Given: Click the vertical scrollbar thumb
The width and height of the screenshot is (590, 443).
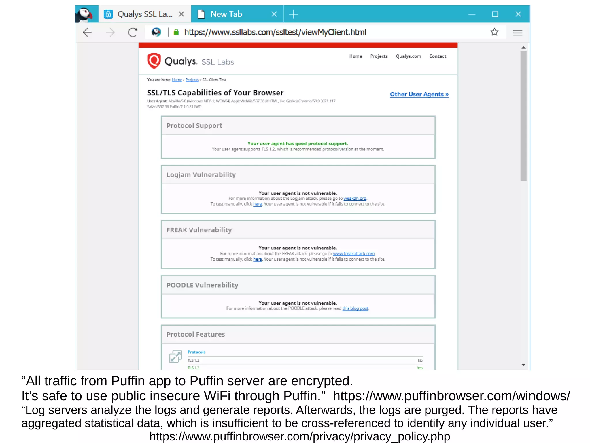Looking at the screenshot, I should pyautogui.click(x=523, y=116).
